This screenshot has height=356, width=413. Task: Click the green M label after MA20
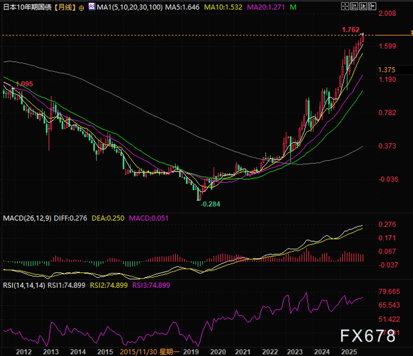pyautogui.click(x=293, y=7)
